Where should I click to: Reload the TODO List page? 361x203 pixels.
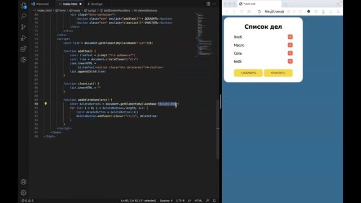[241, 11]
